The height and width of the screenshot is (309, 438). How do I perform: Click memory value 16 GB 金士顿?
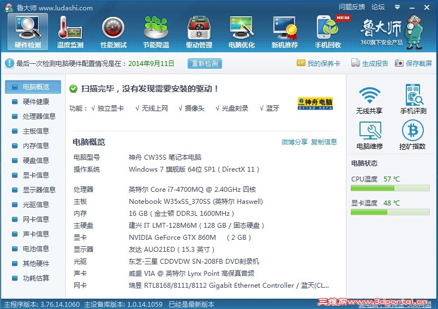181,214
